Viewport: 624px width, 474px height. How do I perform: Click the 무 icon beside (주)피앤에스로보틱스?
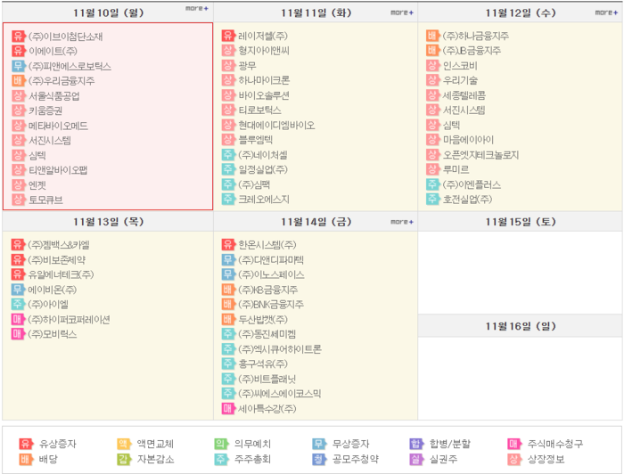coord(18,66)
